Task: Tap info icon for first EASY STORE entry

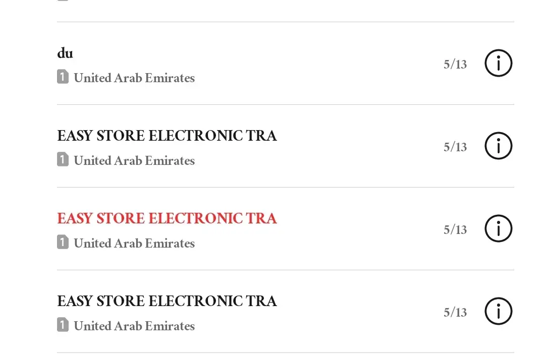Action: click(x=498, y=146)
